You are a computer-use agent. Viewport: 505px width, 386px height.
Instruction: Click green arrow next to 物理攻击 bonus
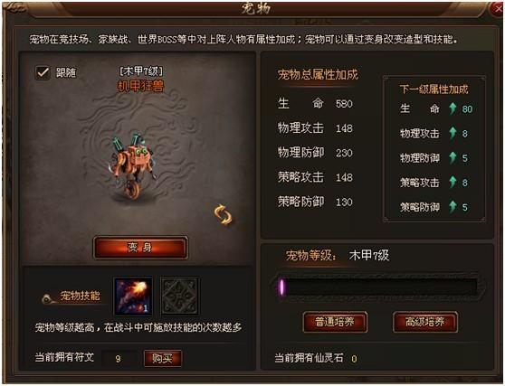click(x=453, y=133)
